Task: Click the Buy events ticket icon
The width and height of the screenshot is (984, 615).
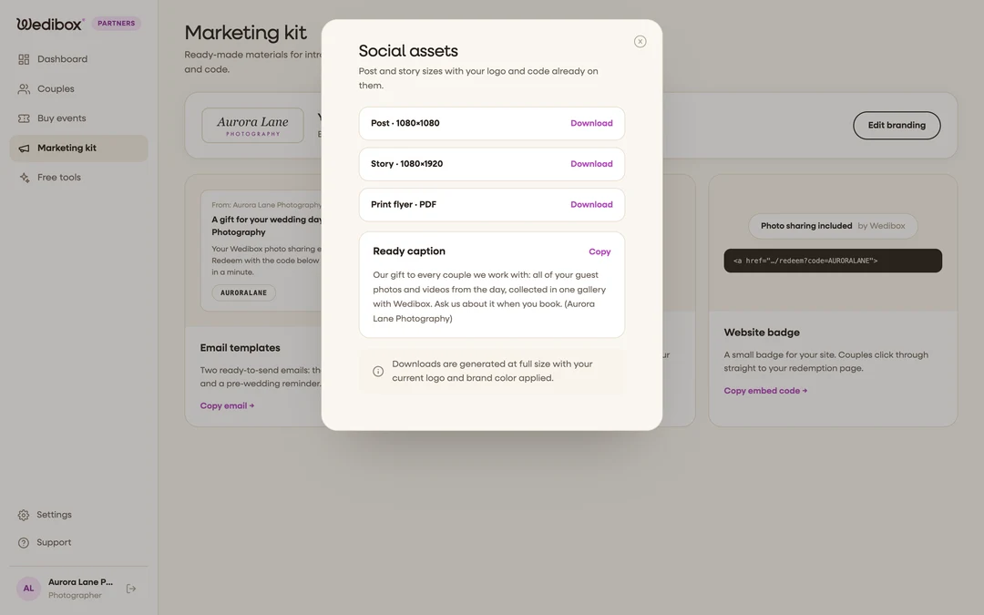Action: tap(24, 118)
